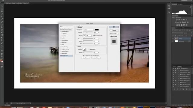
Task: Add a Levels adjustment
Action: [x=179, y=20]
